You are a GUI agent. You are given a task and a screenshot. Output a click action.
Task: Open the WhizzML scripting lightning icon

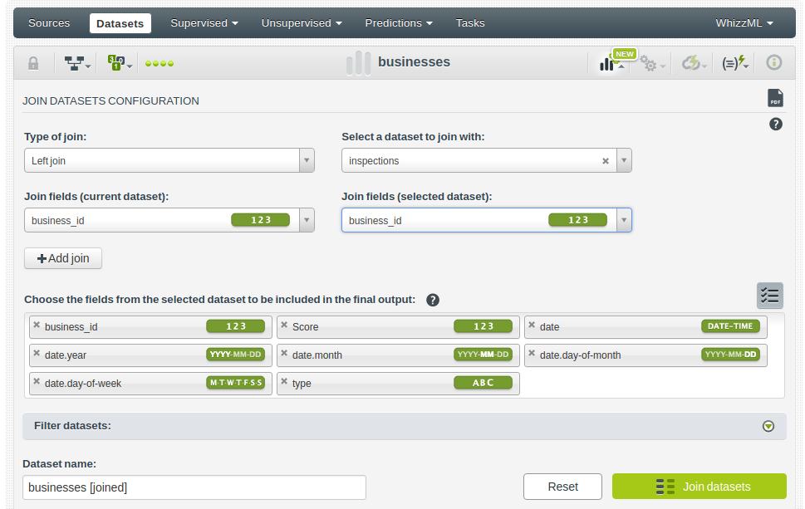(734, 63)
